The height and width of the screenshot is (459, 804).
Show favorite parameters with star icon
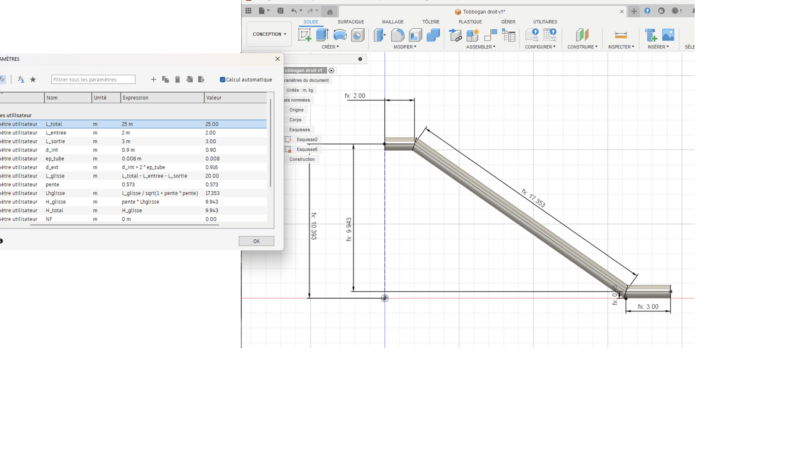coord(33,79)
